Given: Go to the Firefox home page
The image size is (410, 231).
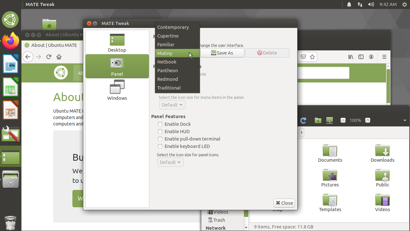Looking at the screenshot, I should [x=59, y=57].
